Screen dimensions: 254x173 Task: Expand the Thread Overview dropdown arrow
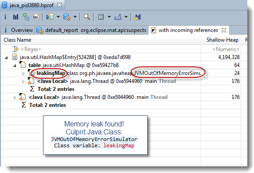[59, 17]
